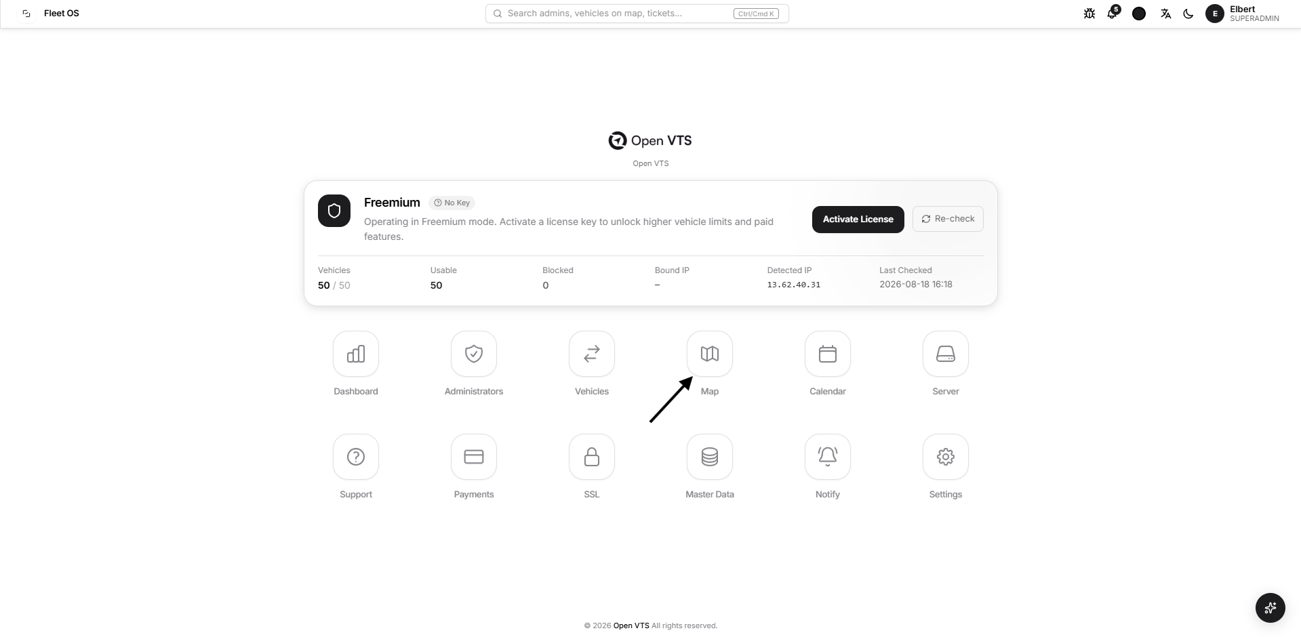1301x637 pixels.
Task: Open the Administrators tile
Action: point(474,354)
